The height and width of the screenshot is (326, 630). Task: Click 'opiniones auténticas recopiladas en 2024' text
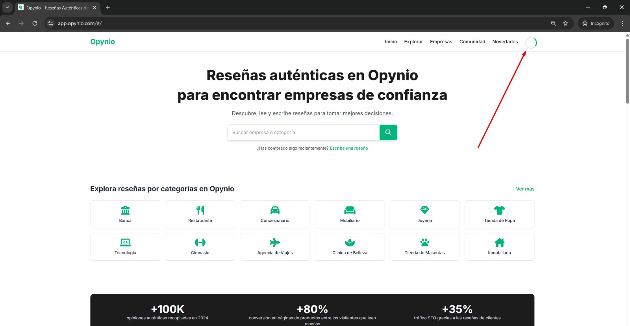tap(167, 318)
